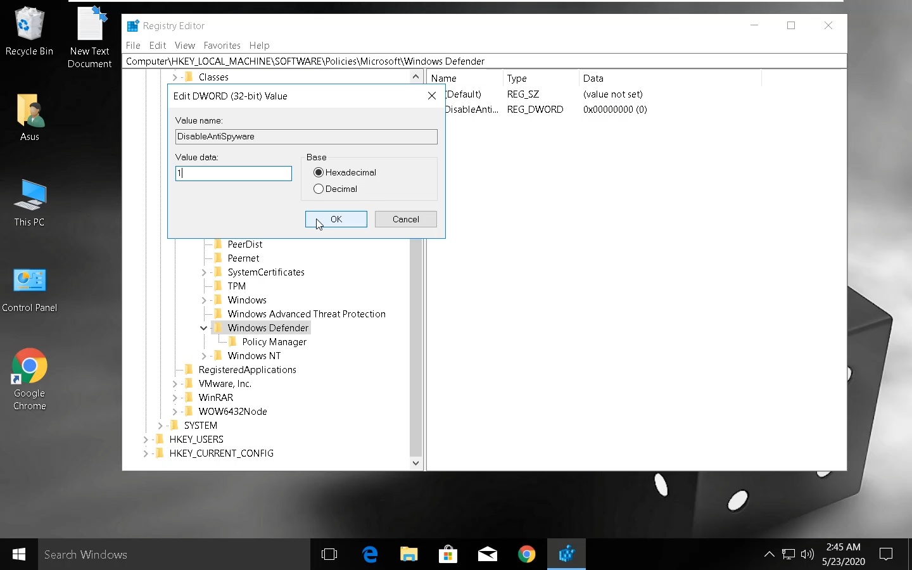Open the Edit menu

158,46
